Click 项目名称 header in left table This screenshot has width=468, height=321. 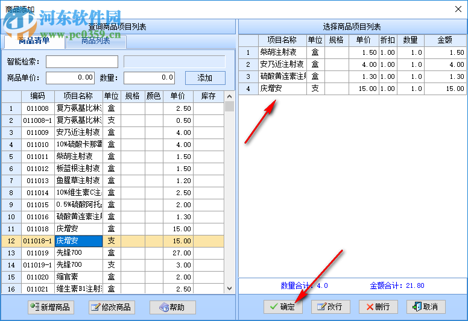pyautogui.click(x=78, y=96)
